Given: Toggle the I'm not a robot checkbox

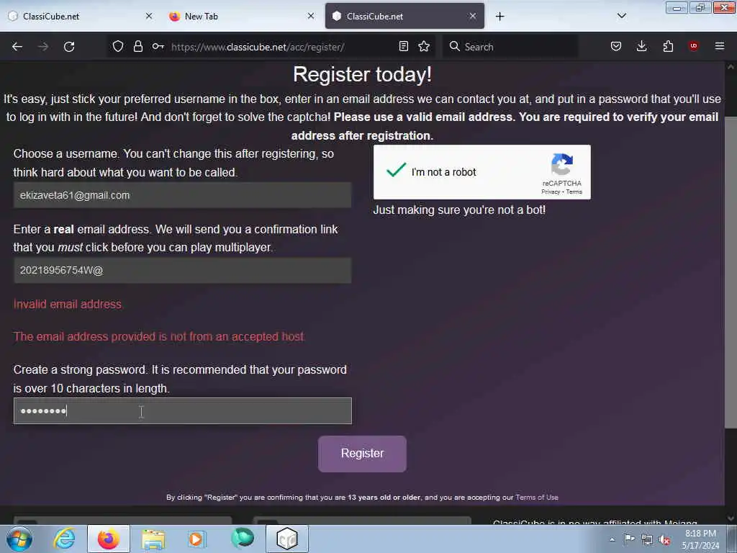Looking at the screenshot, I should point(396,170).
